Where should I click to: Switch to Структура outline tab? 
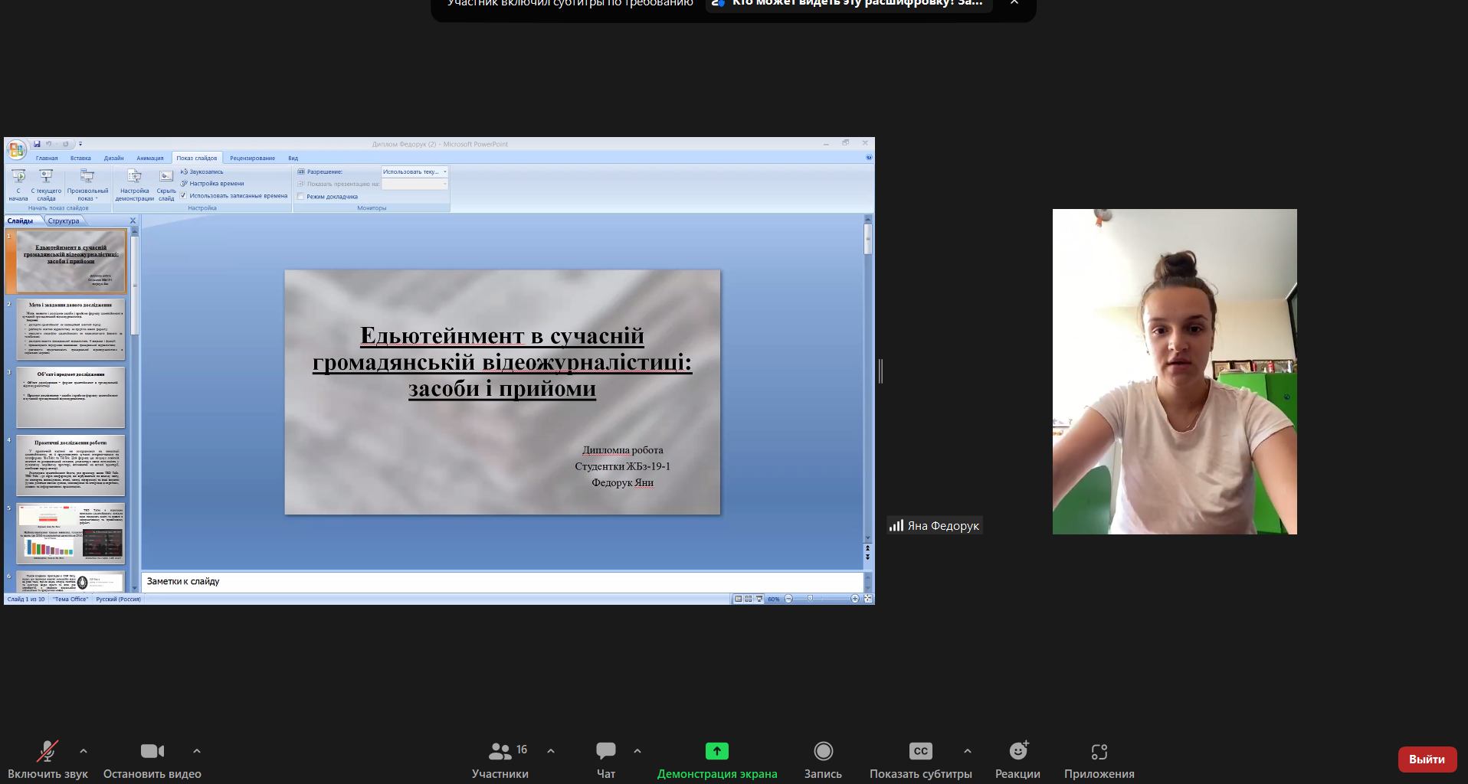(63, 220)
